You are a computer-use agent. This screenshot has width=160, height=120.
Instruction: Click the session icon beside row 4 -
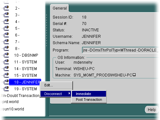[6, 22]
